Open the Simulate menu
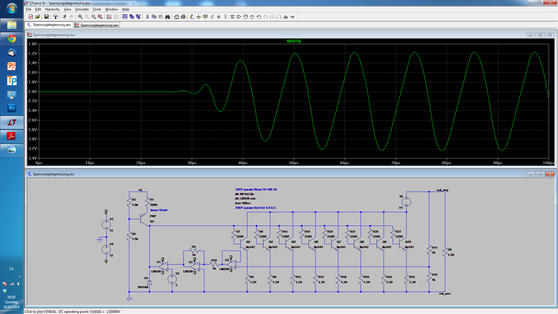 (82, 9)
